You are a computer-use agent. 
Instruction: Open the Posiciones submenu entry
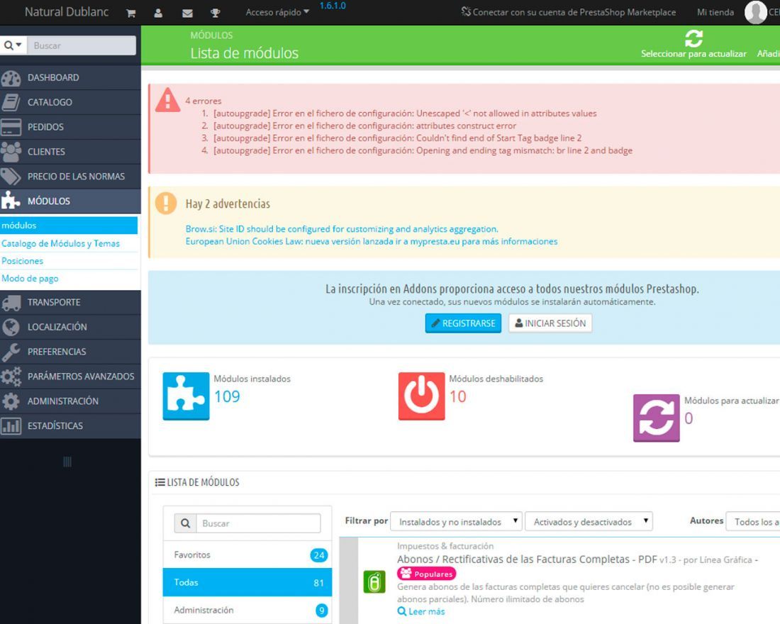click(x=23, y=261)
